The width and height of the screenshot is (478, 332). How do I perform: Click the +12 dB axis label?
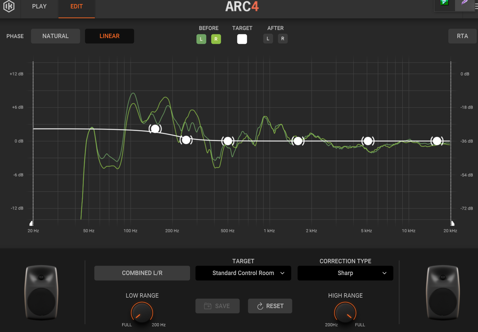[x=17, y=74]
